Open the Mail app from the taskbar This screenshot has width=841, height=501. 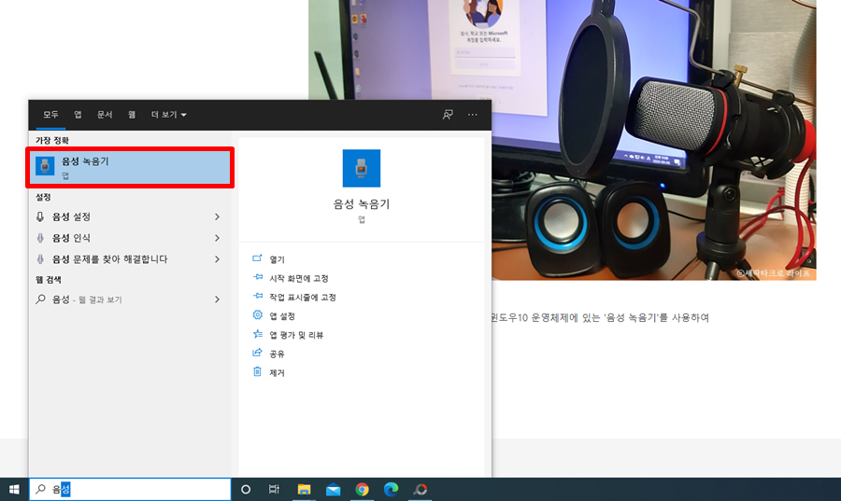[333, 489]
